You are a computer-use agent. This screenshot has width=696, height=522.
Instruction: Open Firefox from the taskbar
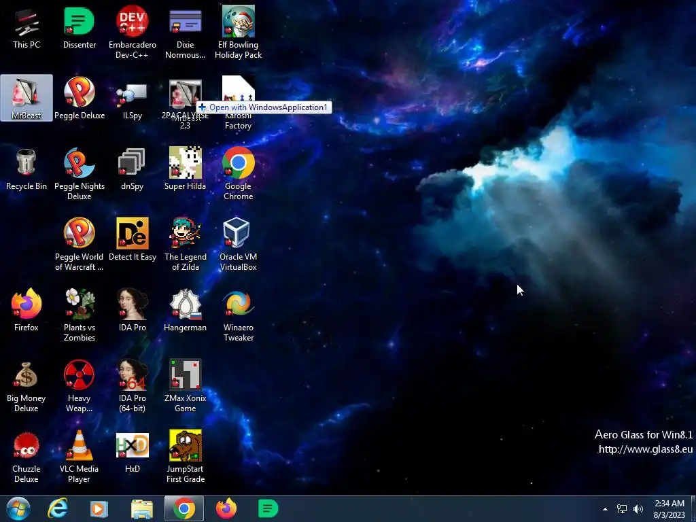tap(226, 508)
